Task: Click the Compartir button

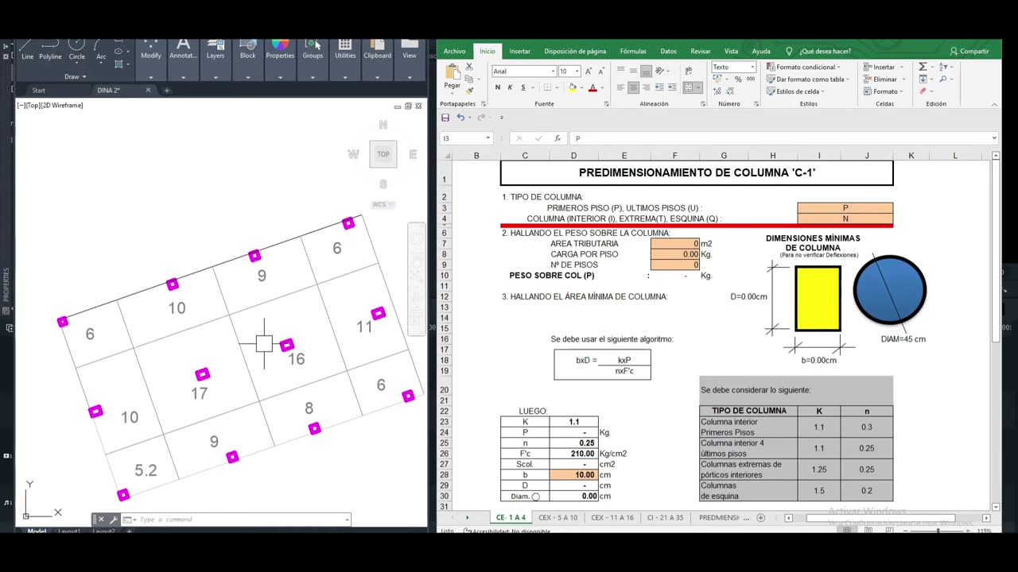Action: point(969,51)
